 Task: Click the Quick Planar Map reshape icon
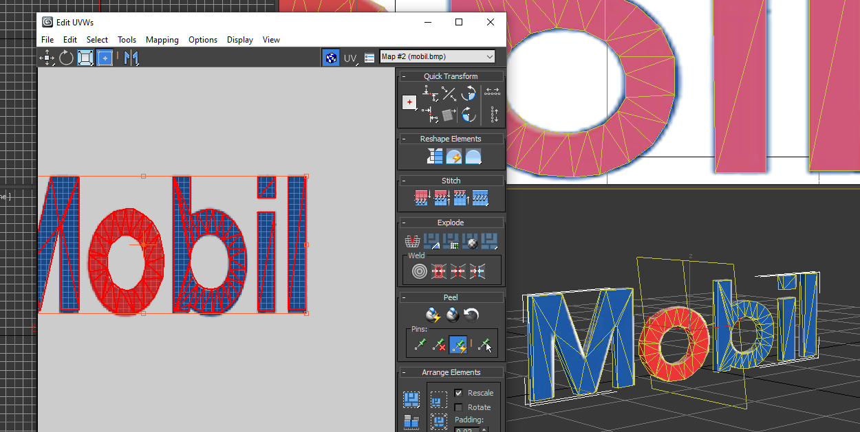click(435, 157)
